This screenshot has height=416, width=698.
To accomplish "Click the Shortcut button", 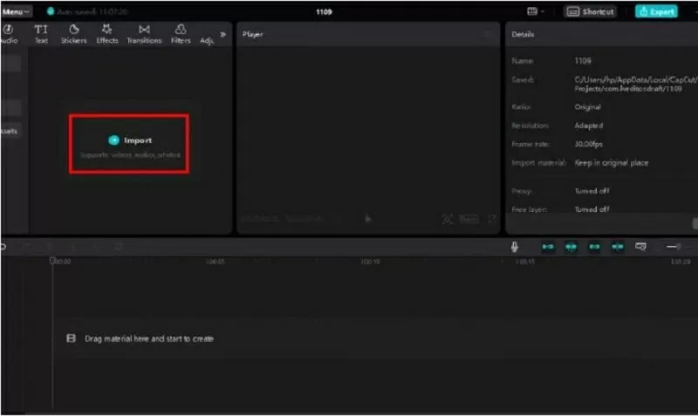I will click(591, 11).
